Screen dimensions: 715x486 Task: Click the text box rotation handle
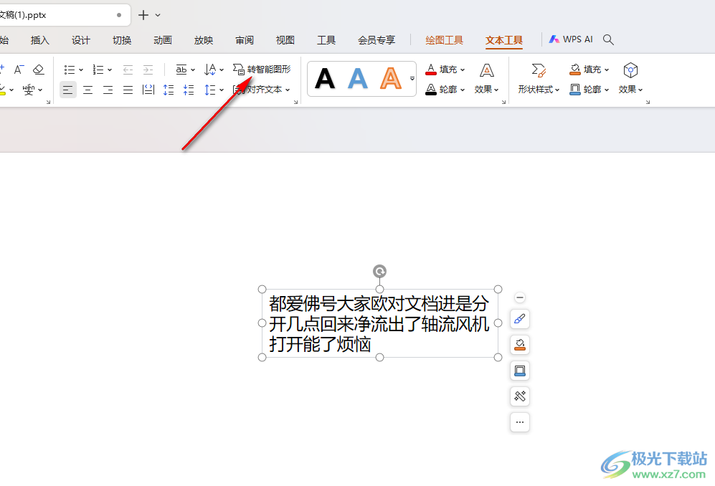pos(379,271)
